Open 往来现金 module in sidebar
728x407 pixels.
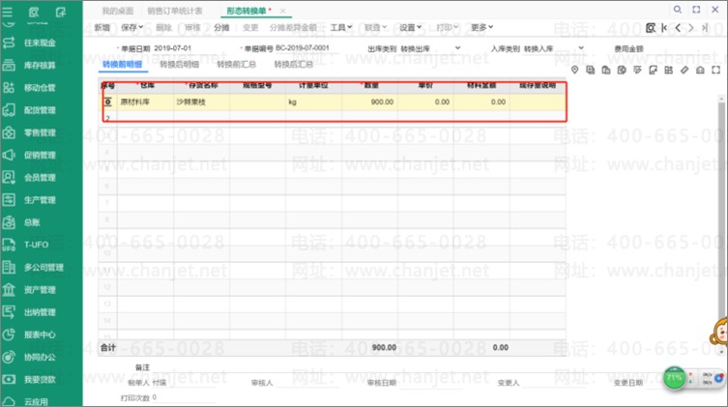pos(40,43)
